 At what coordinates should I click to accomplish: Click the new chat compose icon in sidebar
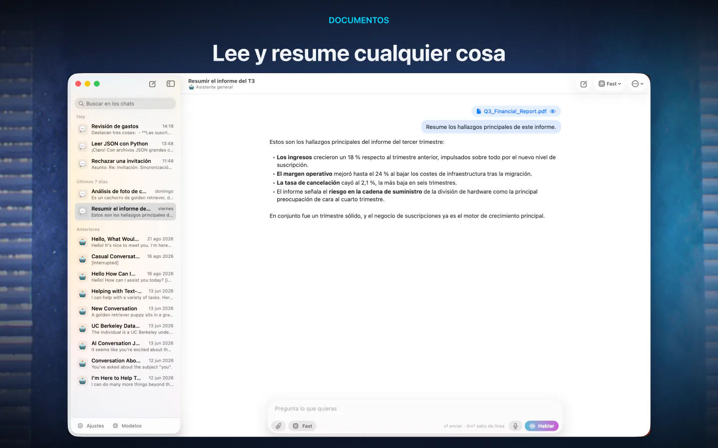click(153, 84)
